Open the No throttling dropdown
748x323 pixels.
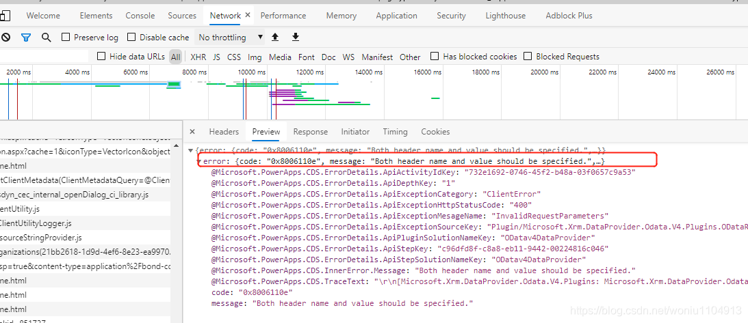click(x=230, y=37)
